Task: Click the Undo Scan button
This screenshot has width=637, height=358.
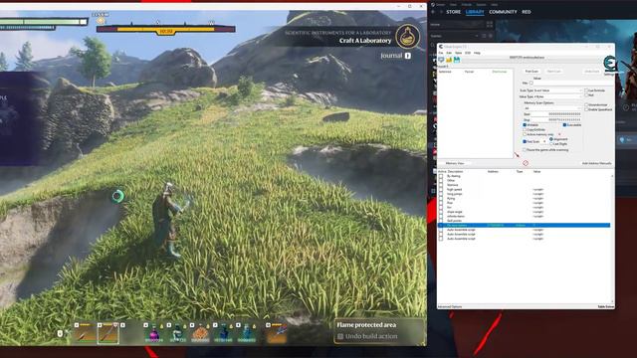Action: (x=591, y=72)
